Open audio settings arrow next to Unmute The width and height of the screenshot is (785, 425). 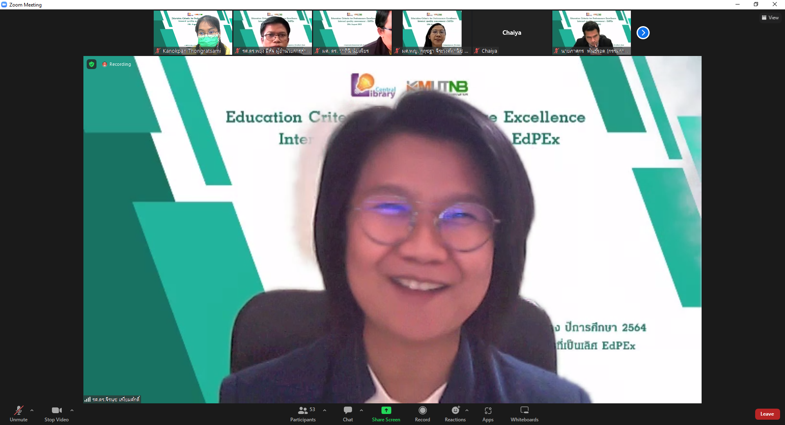click(x=32, y=410)
